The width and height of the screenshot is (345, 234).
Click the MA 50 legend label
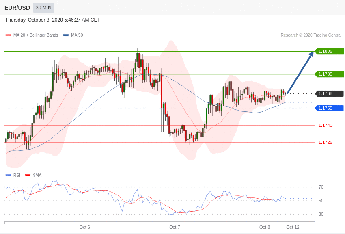pyautogui.click(x=77, y=35)
